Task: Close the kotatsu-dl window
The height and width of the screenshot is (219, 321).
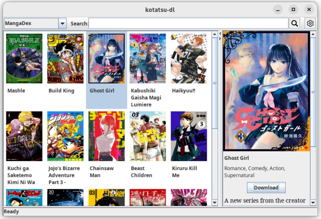Action: point(309,10)
